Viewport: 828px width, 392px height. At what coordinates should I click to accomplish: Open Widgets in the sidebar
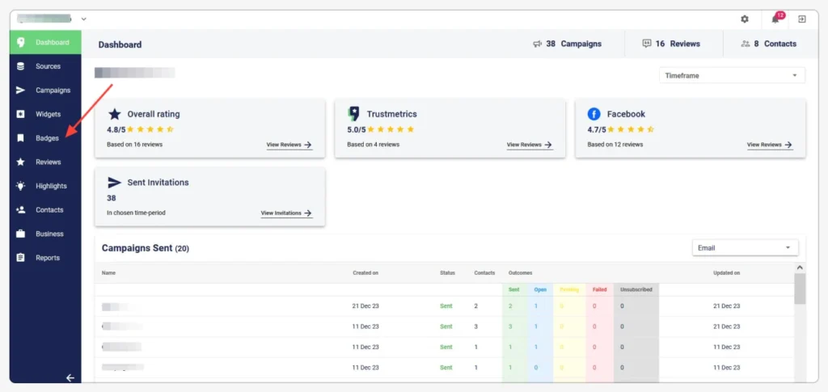tap(45, 114)
